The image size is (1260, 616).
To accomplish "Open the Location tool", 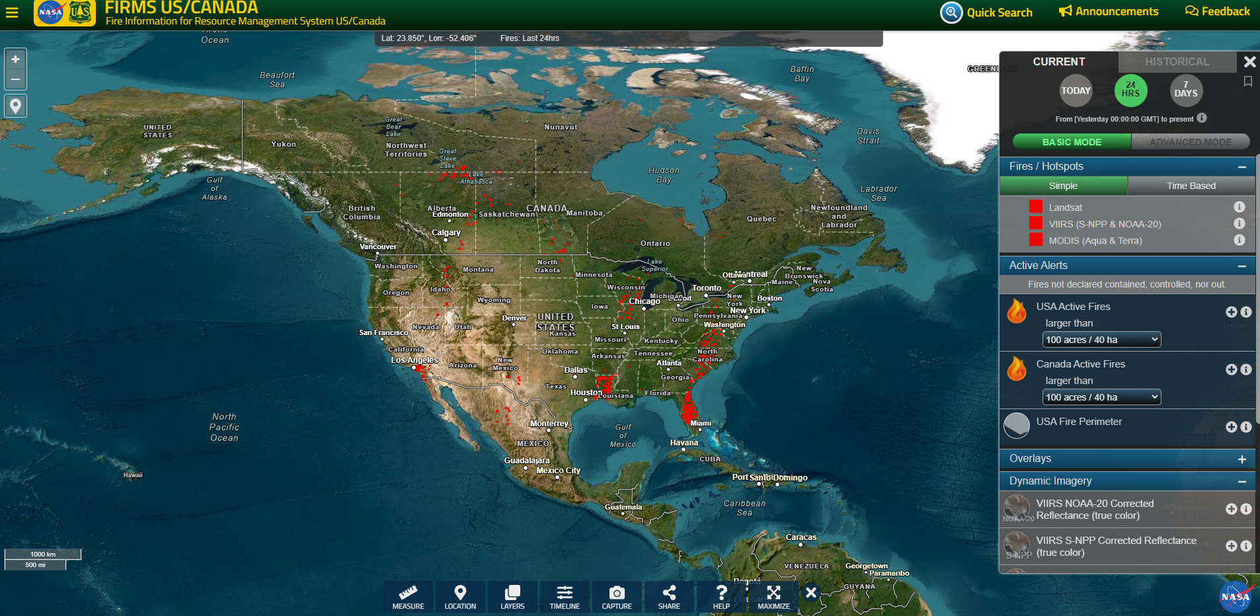I will (460, 597).
